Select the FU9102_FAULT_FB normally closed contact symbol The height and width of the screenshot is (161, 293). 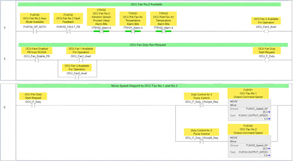coord(69,31)
